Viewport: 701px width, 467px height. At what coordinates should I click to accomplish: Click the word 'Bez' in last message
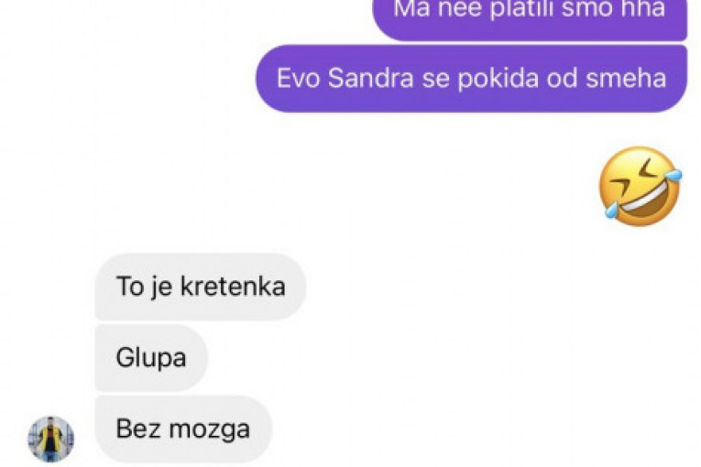(138, 429)
